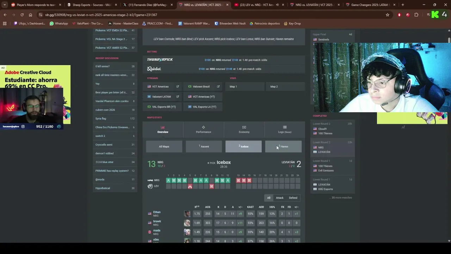Open the Sentinels Upper Final match
The height and width of the screenshot is (254, 451).
pyautogui.click(x=332, y=37)
